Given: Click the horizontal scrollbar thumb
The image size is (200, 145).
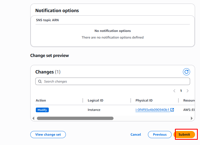Looking at the screenshot, I should [x=75, y=118].
